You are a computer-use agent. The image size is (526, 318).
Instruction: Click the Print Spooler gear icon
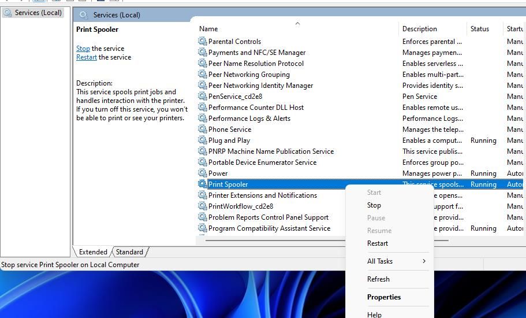click(202, 184)
